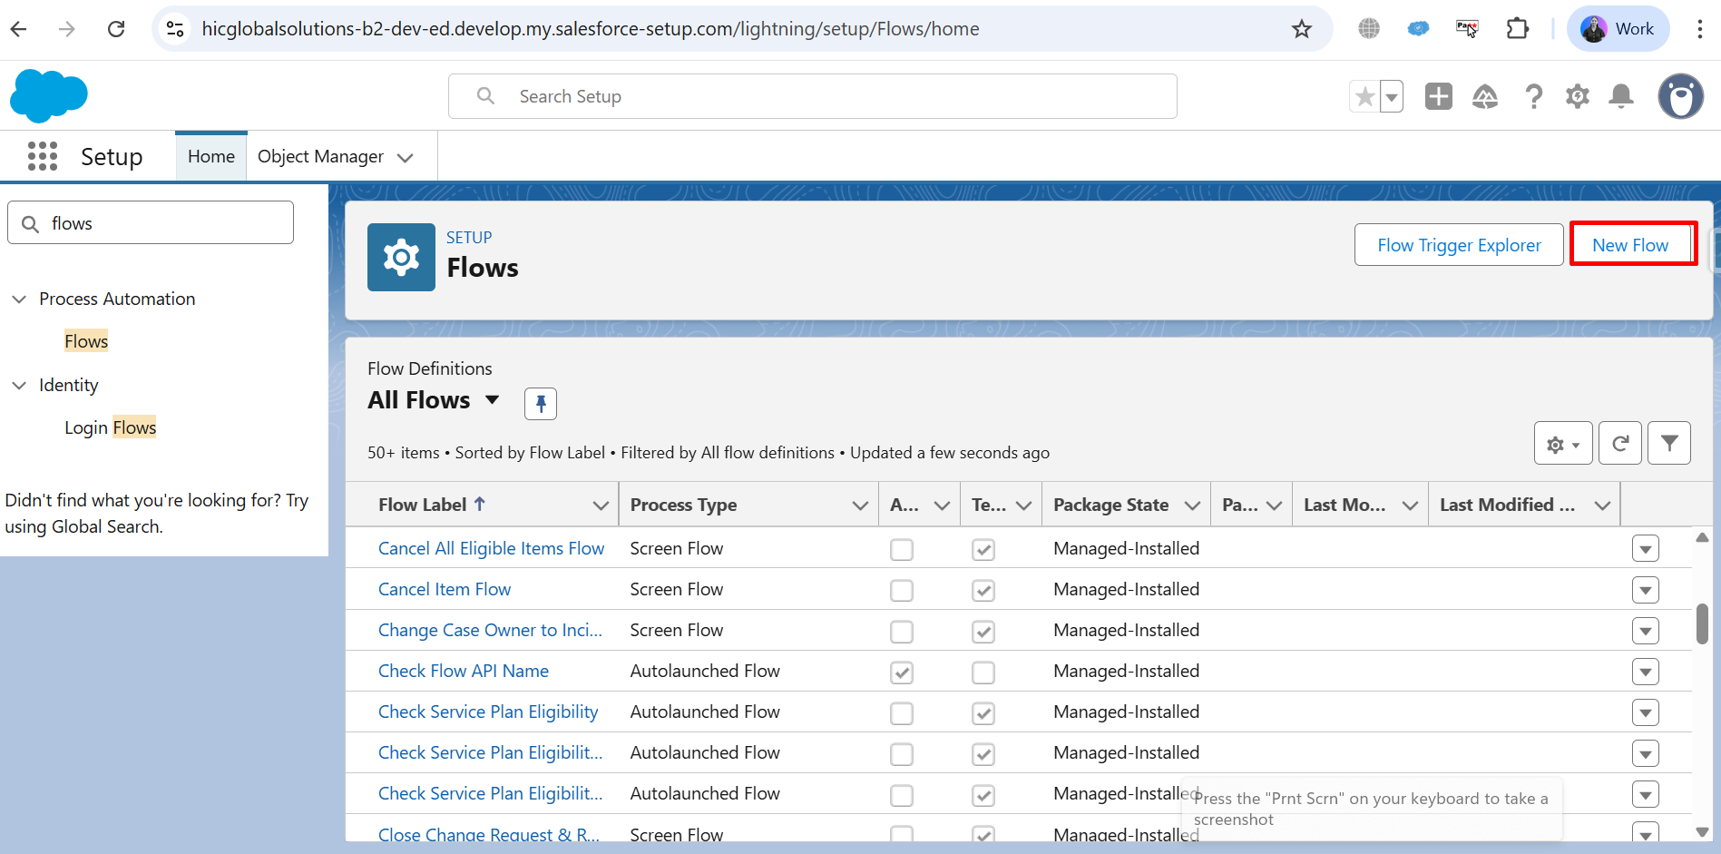1721x854 pixels.
Task: Toggle Active checkbox for Cancel All Eligible Items Flow
Action: point(901,550)
